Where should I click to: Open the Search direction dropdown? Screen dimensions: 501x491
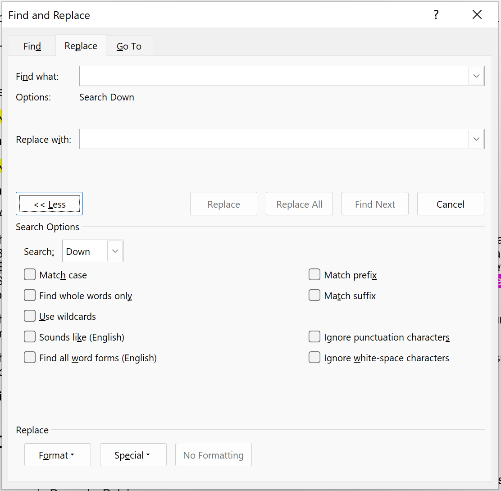click(115, 251)
